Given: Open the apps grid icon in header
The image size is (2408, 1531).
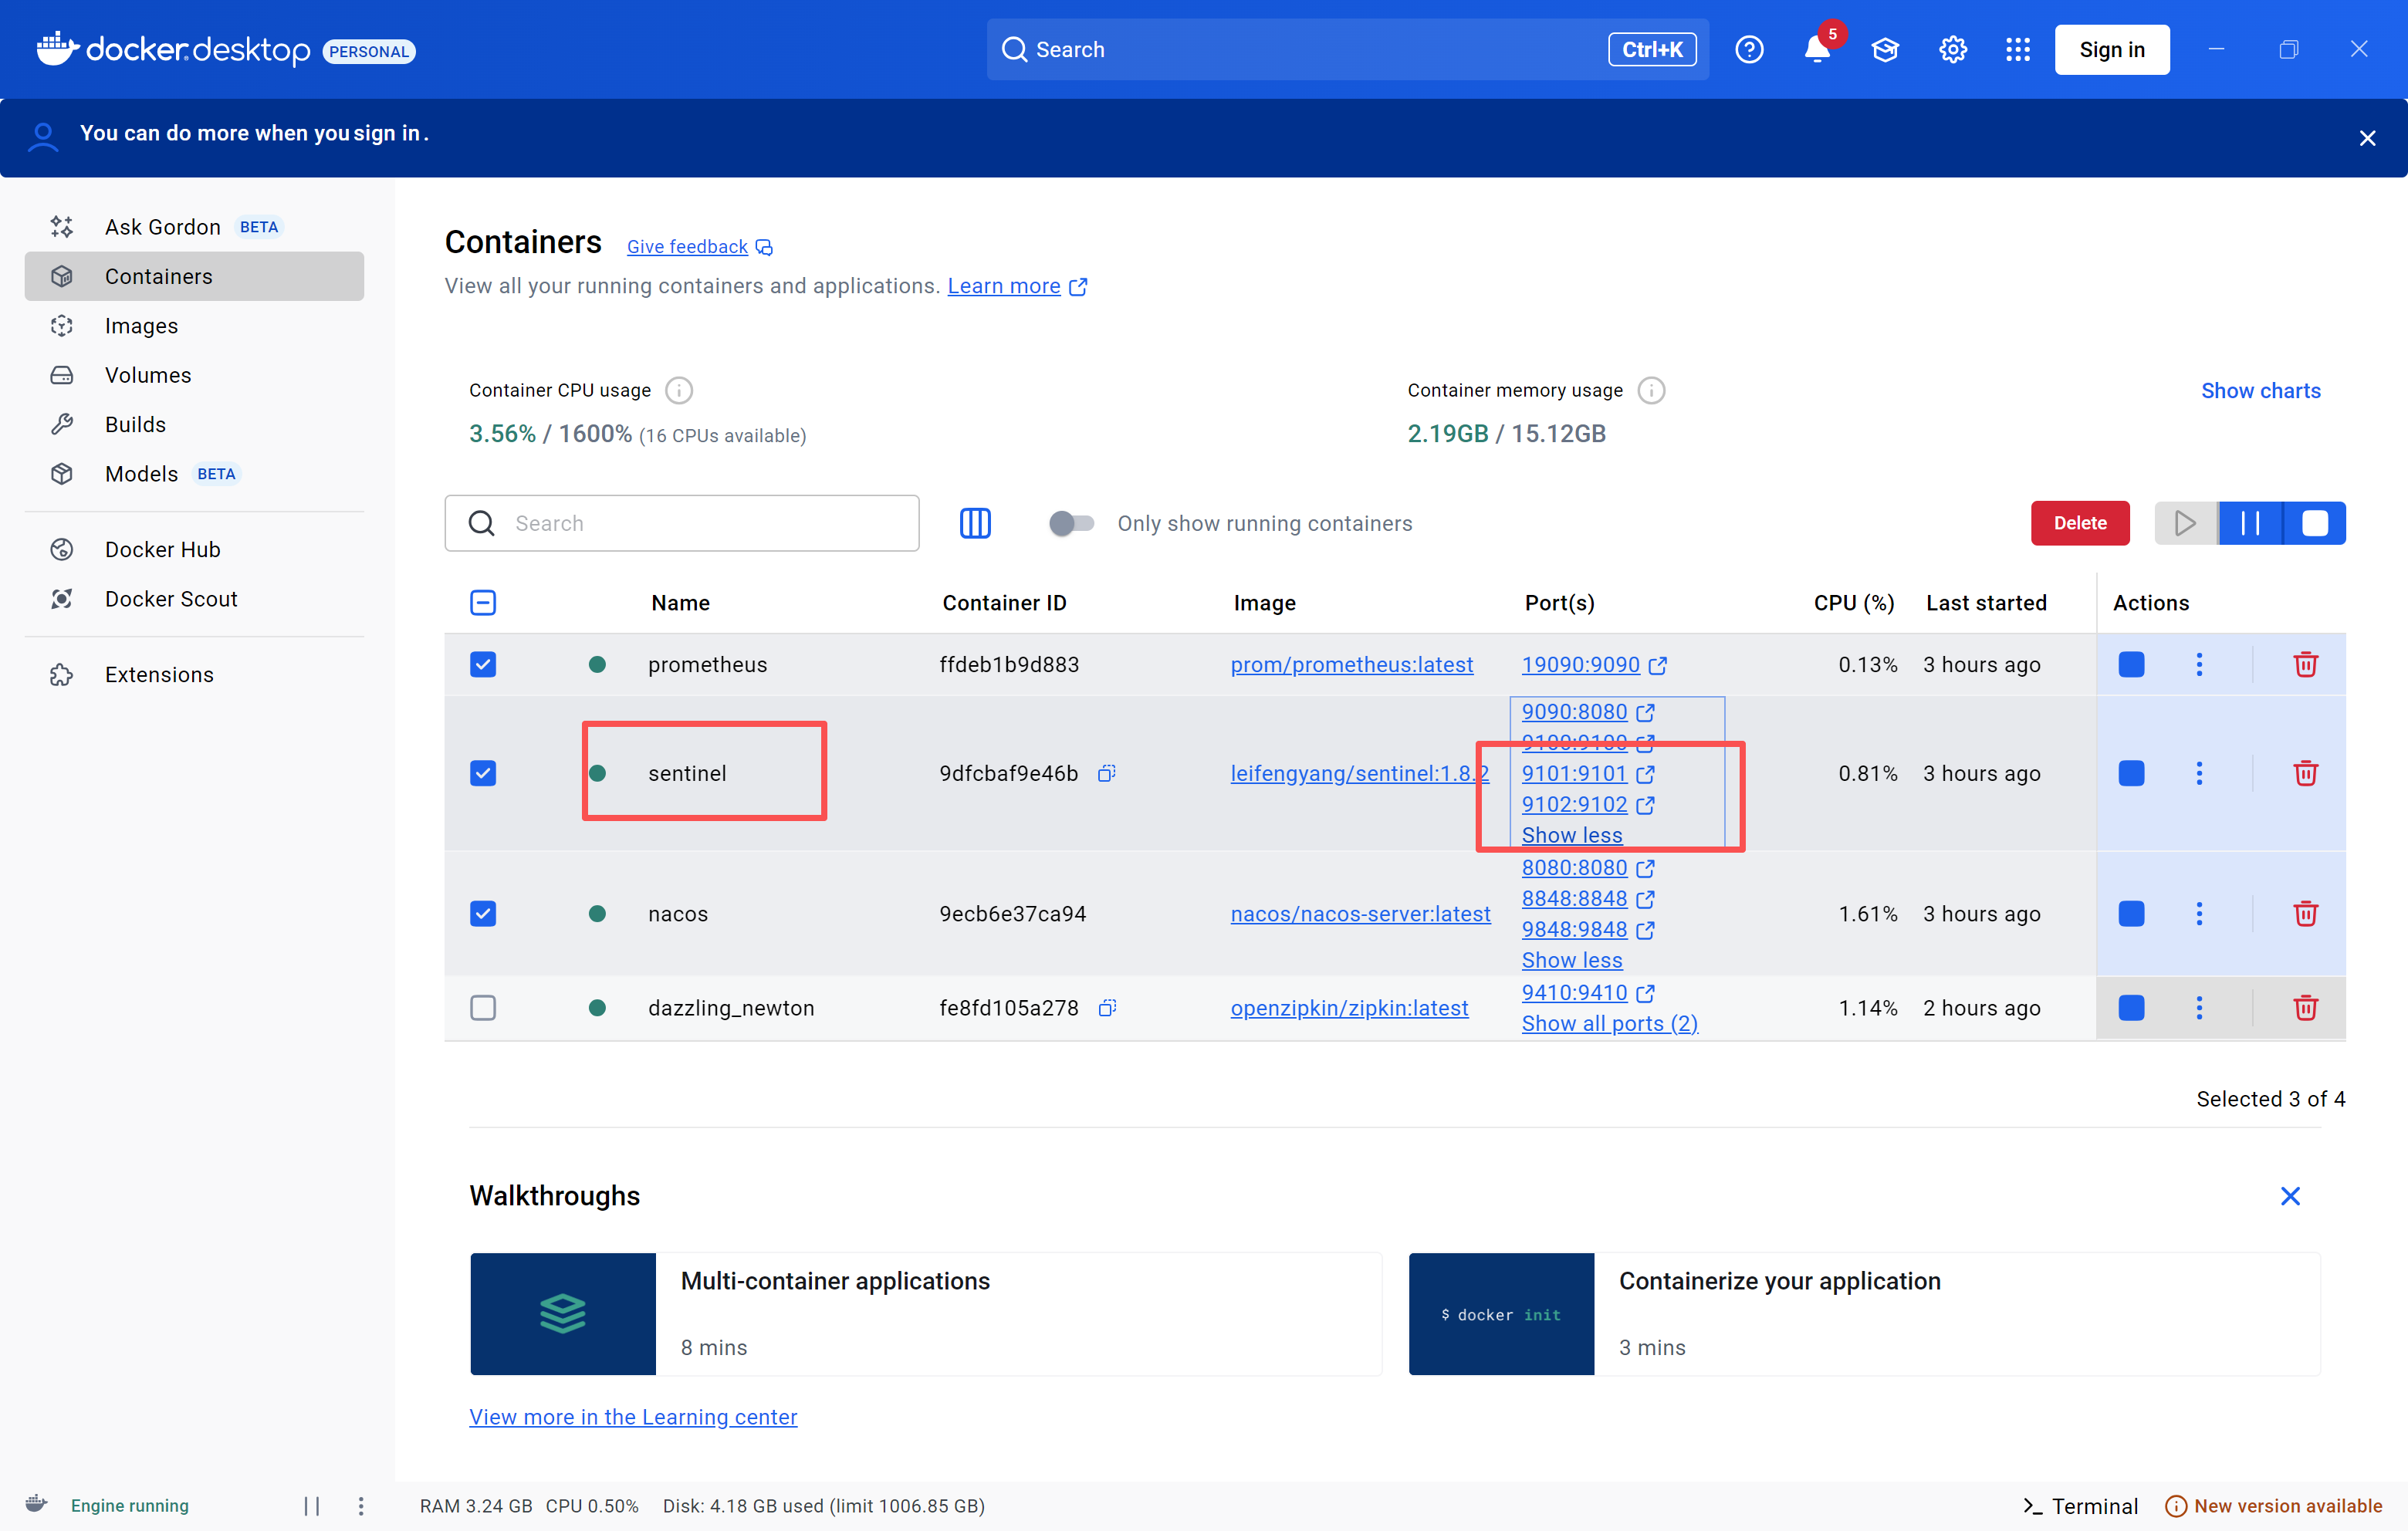Looking at the screenshot, I should click(x=2018, y=49).
